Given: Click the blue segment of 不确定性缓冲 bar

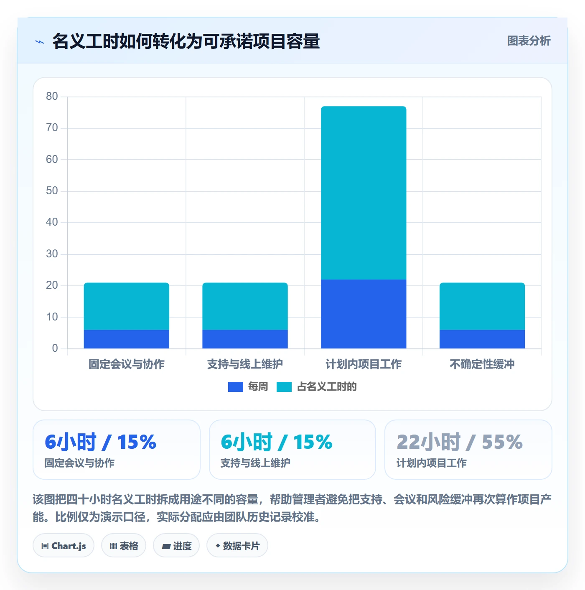Looking at the screenshot, I should coord(482,339).
